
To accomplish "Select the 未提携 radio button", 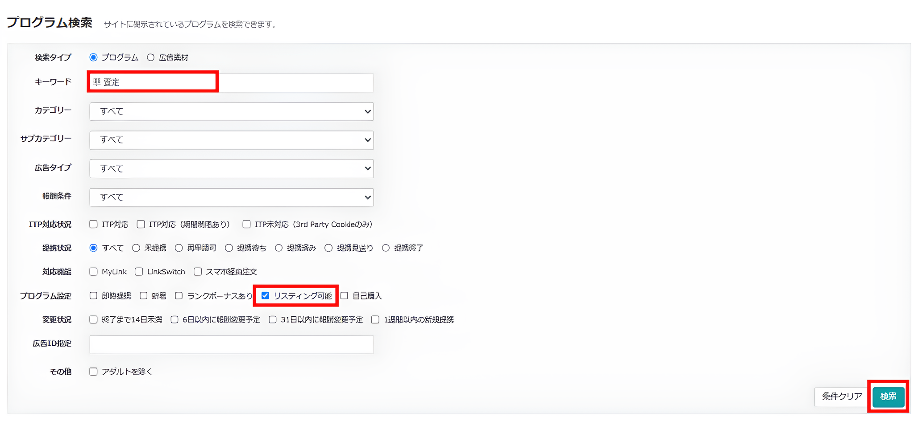I will pyautogui.click(x=136, y=248).
